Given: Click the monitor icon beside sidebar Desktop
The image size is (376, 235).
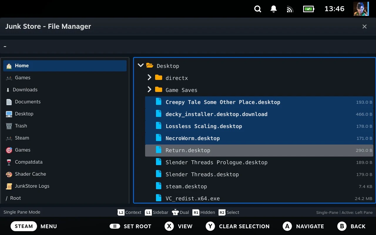Looking at the screenshot, I should click(9, 114).
